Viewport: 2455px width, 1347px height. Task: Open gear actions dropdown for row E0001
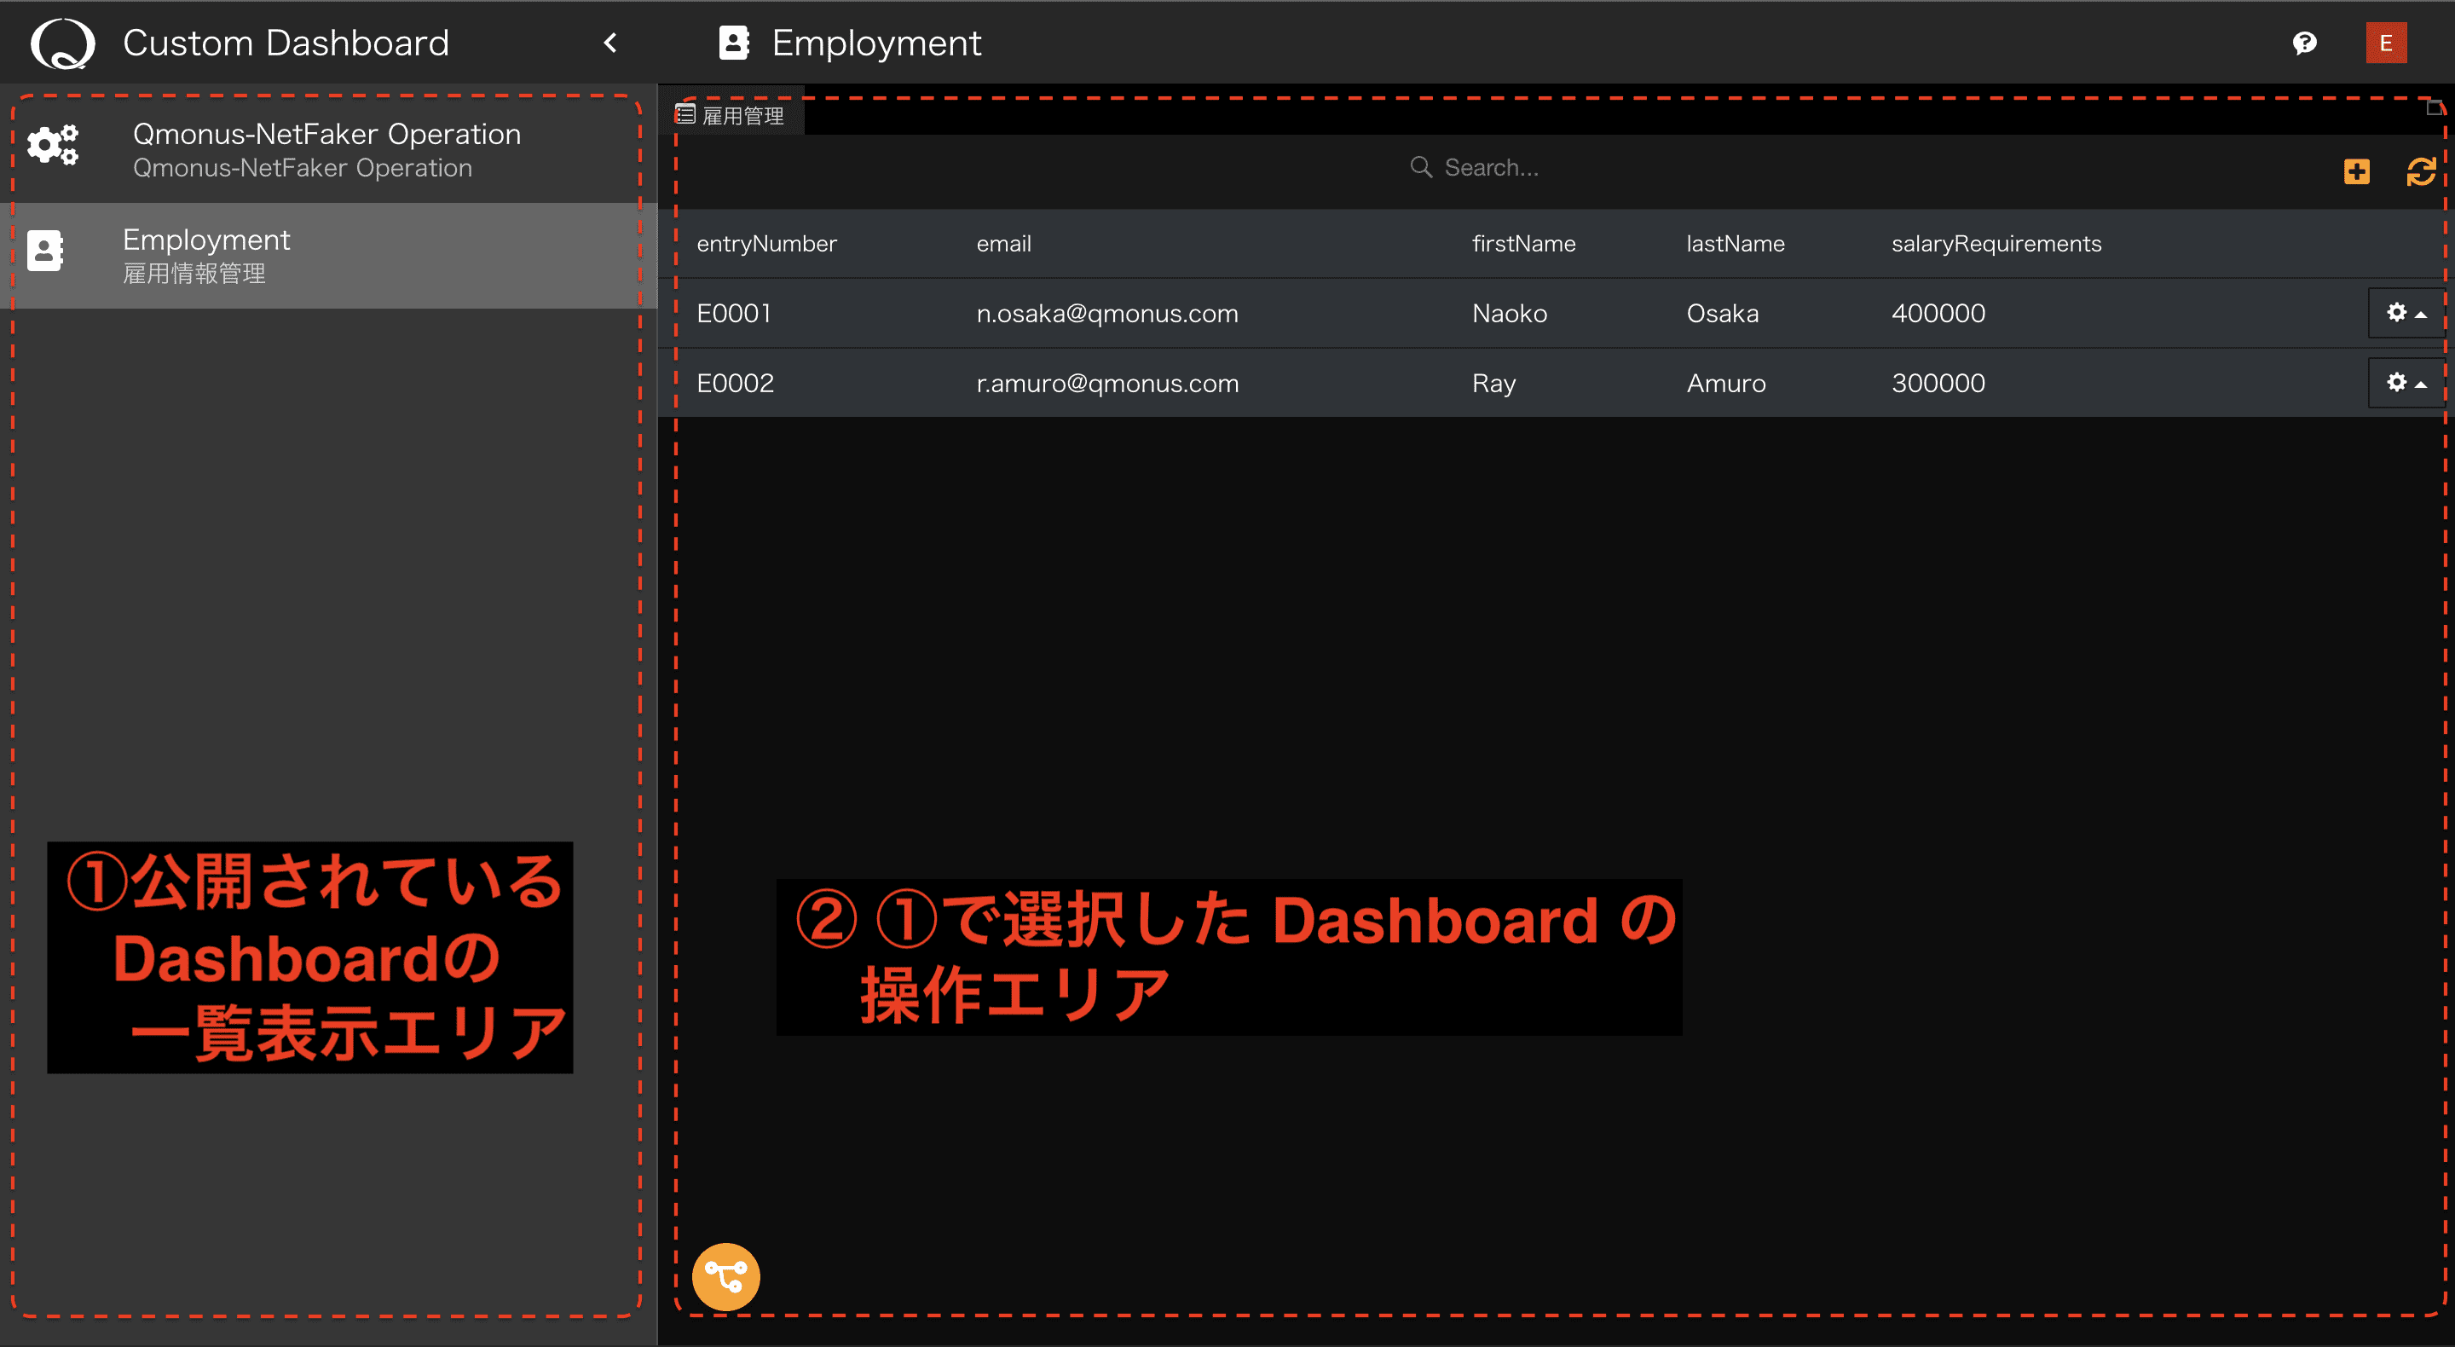[2405, 313]
